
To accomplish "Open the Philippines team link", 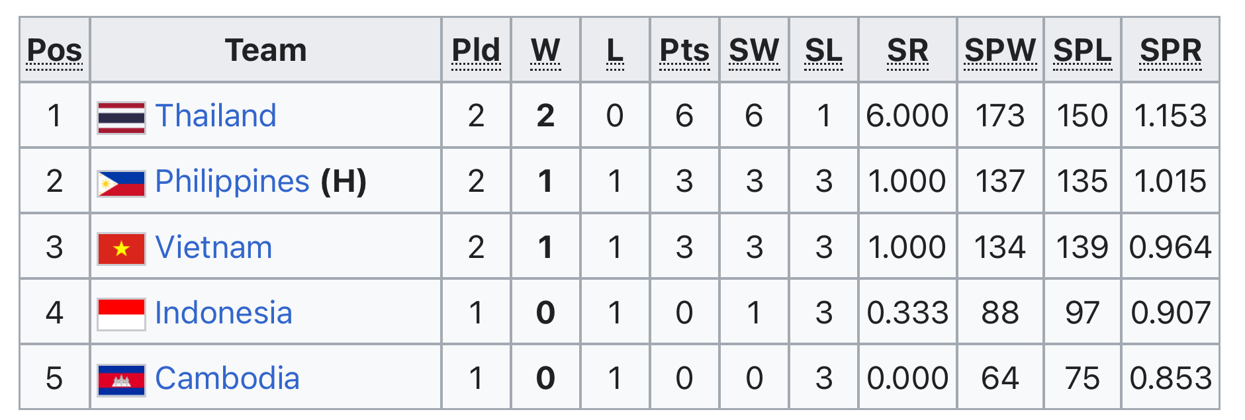I will click(x=232, y=181).
